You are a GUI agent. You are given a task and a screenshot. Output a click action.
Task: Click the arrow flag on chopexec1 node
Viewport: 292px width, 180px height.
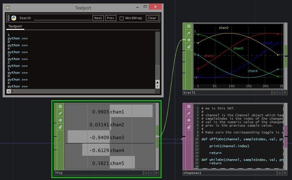[x=189, y=120]
